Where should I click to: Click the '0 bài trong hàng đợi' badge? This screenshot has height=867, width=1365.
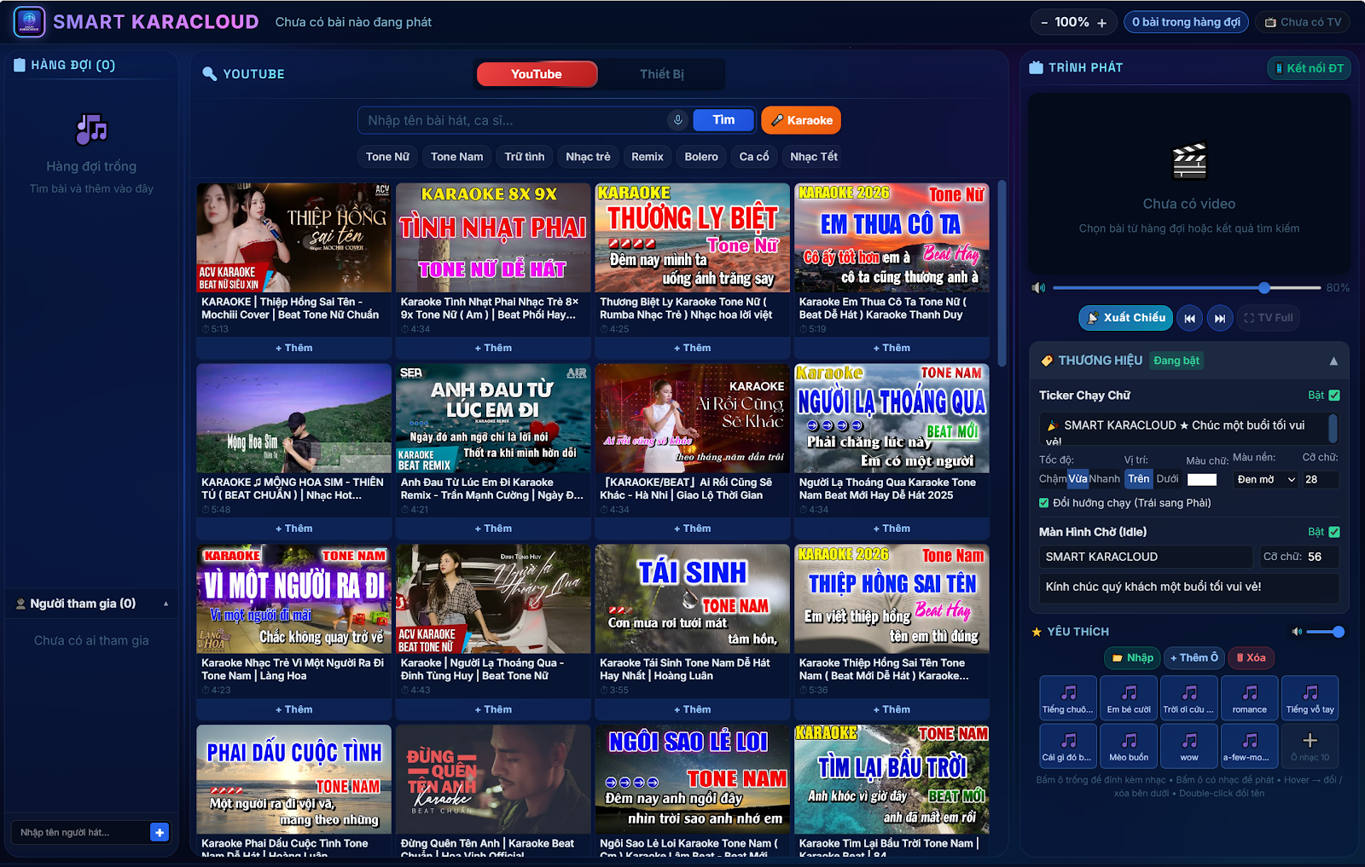(1186, 22)
